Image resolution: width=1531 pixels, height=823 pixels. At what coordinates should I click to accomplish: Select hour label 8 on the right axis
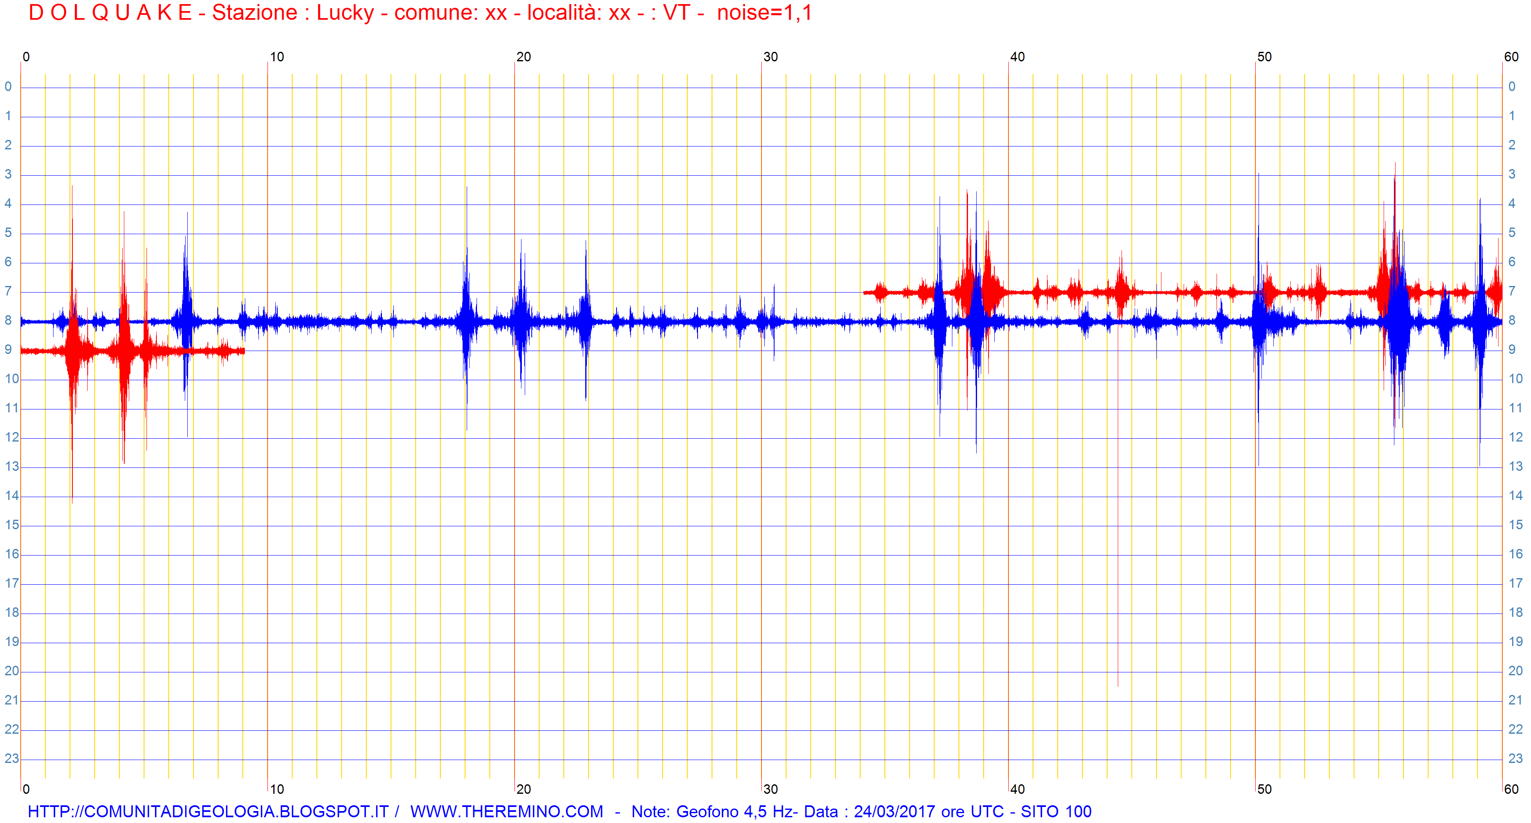(1512, 320)
